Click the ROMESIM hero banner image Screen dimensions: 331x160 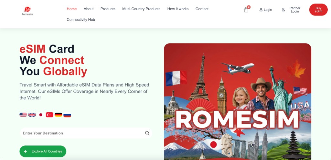(x=238, y=102)
